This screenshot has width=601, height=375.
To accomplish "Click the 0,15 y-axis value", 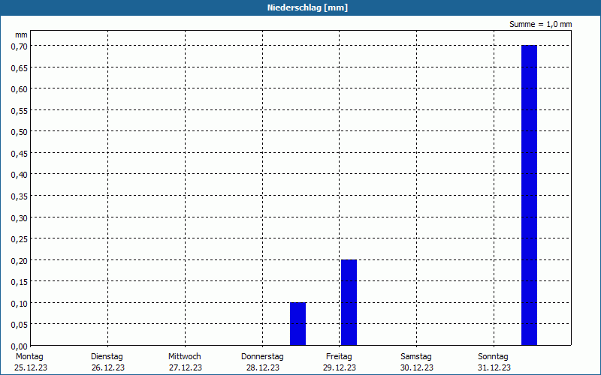I will (x=20, y=283).
